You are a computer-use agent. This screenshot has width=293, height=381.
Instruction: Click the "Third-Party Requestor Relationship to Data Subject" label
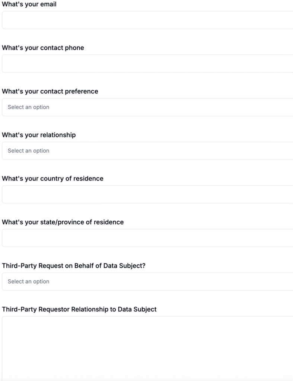(x=79, y=309)
